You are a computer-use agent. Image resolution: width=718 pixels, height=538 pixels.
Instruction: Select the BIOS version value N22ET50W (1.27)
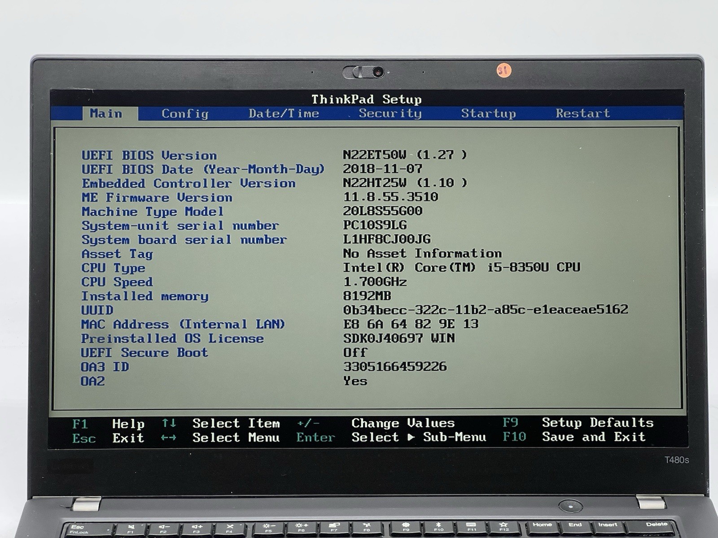[x=405, y=155]
